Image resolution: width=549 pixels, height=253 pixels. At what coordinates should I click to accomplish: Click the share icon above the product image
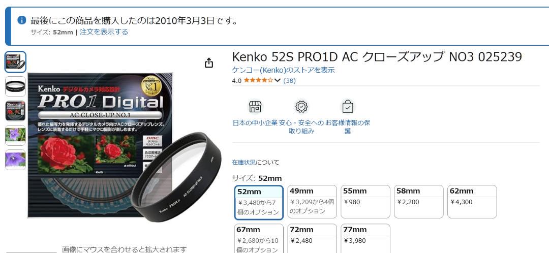(209, 63)
